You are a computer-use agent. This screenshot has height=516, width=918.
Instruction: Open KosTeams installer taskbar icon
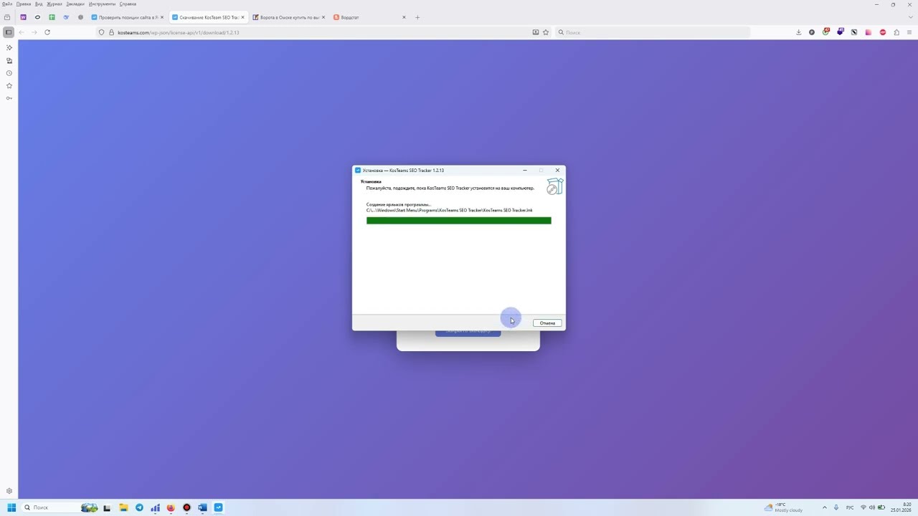[218, 507]
